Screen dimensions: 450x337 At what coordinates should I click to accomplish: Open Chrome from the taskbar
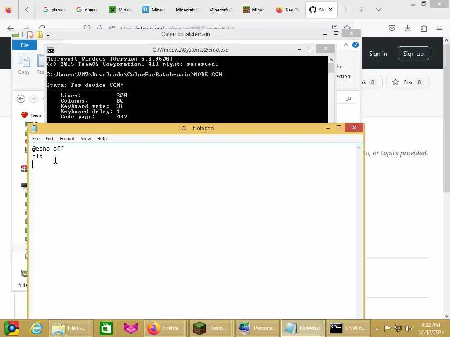coord(11,328)
